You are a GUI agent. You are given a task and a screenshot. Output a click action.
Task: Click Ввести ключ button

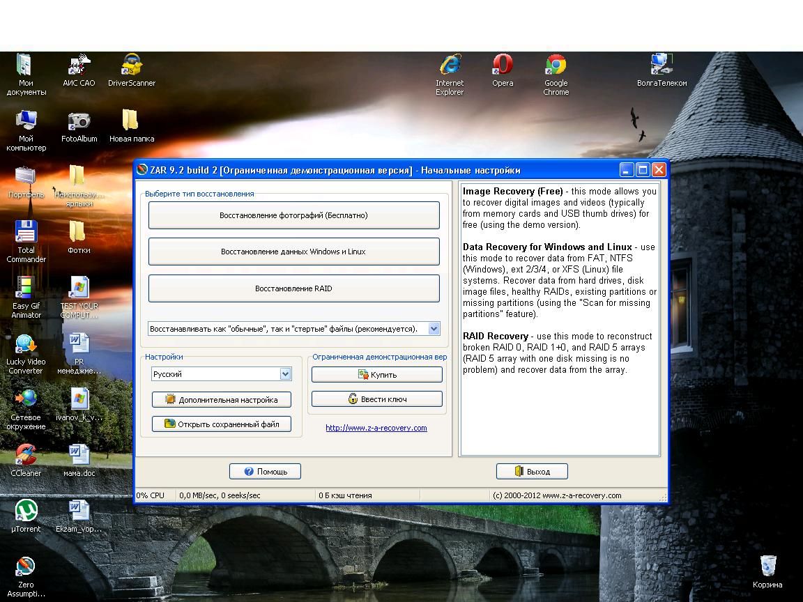point(377,399)
